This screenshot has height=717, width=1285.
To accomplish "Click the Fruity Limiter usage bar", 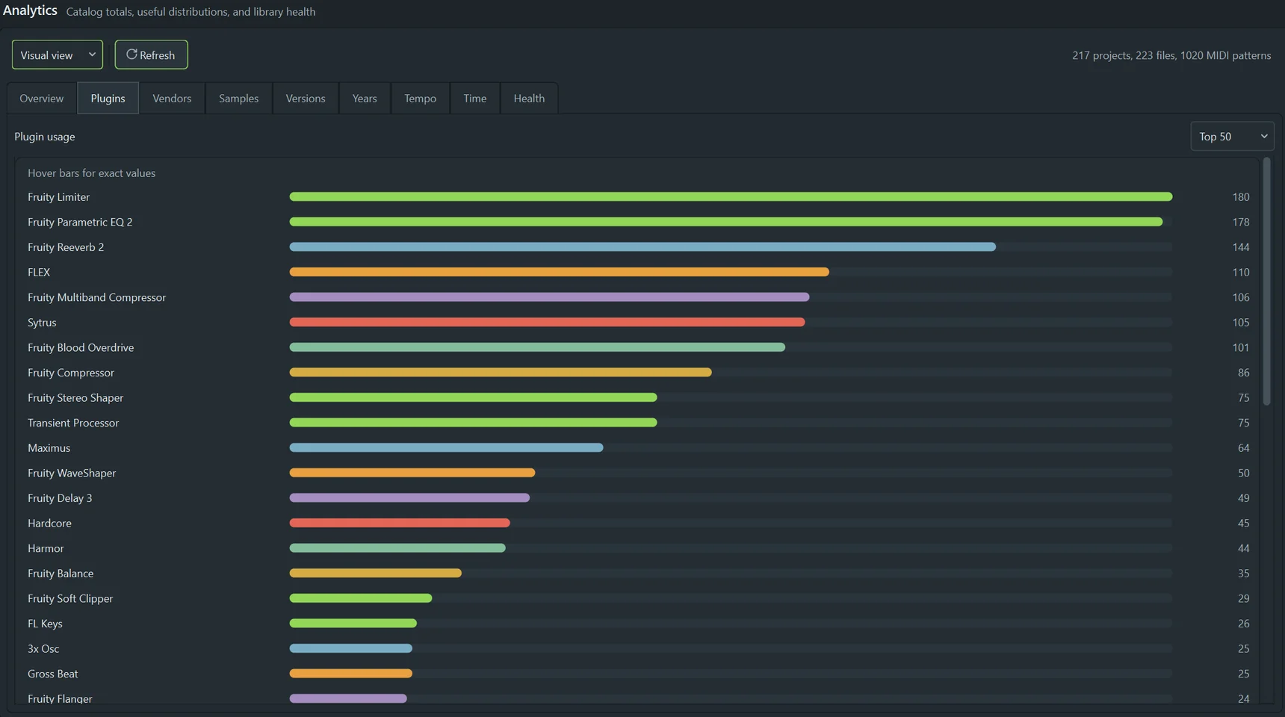I will [x=731, y=196].
